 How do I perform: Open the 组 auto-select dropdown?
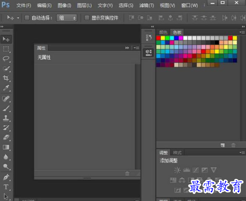67,18
